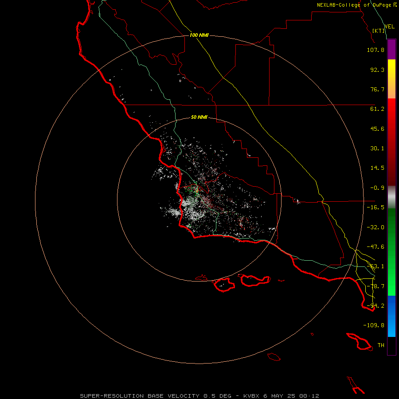Click the 100 NMI range ring label
Viewport: 399px width, 399px height.
tap(199, 35)
